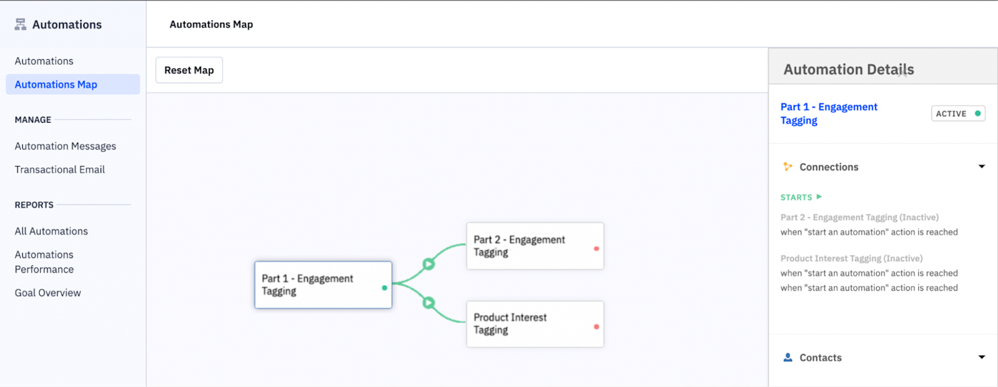
Task: Open Automation Messages in the sidebar
Action: coord(66,146)
